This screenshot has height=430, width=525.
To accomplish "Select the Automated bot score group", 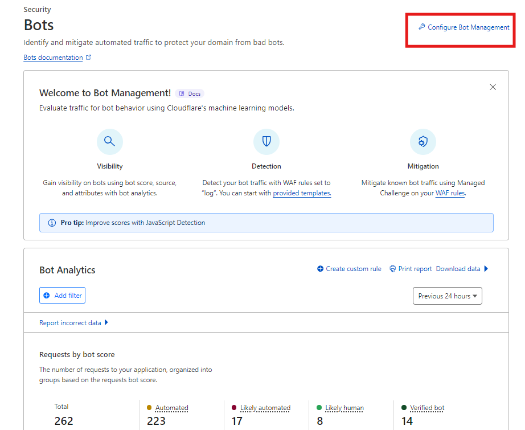I will coord(171,408).
